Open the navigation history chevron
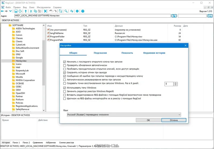214x149 pixels. click(10, 11)
